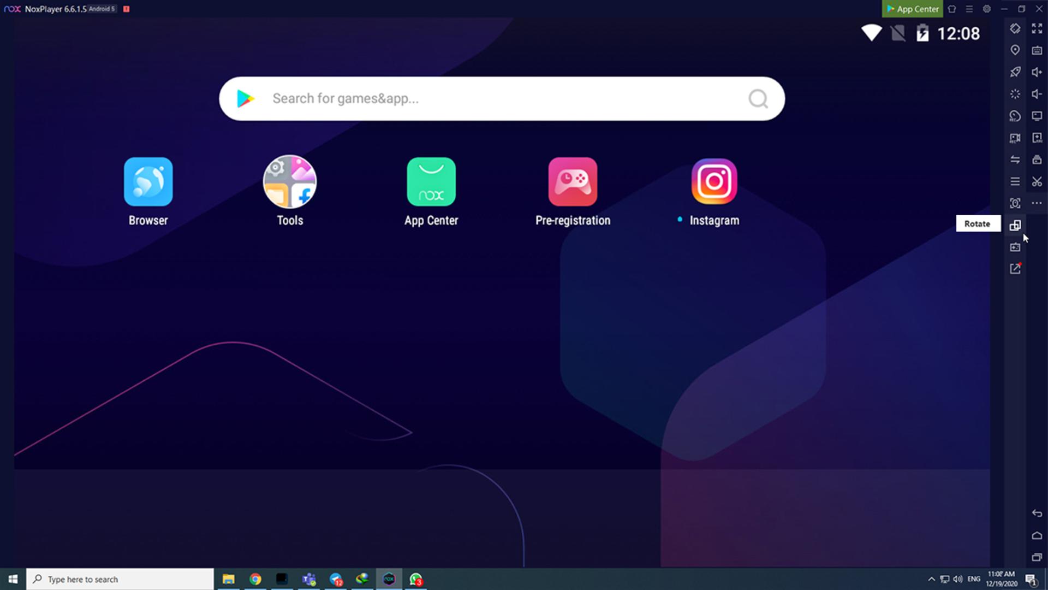
Task: Show hidden system tray icons
Action: tap(932, 579)
